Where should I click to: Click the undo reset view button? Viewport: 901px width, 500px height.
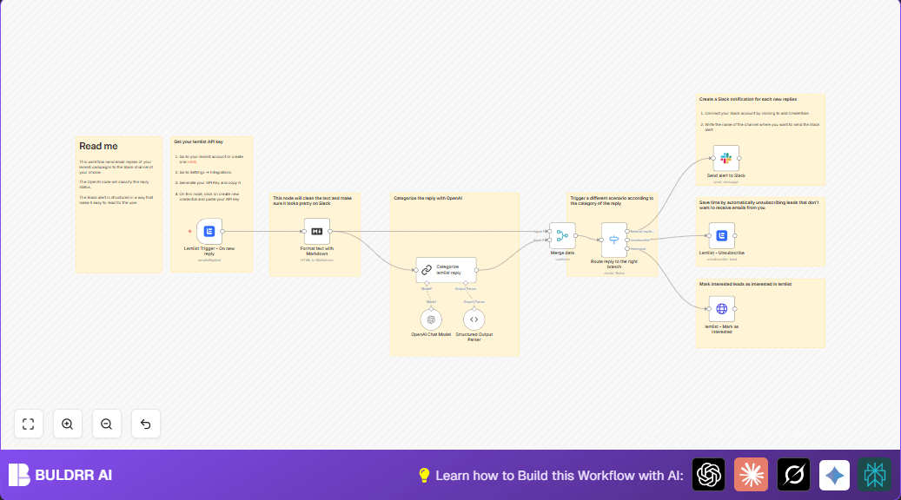tap(145, 424)
